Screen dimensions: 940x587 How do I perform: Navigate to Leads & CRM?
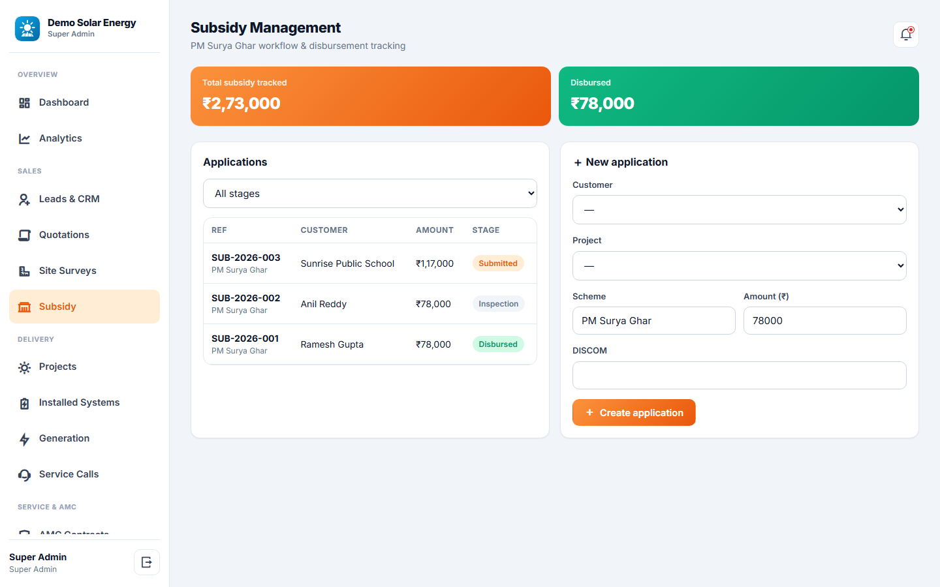point(84,200)
